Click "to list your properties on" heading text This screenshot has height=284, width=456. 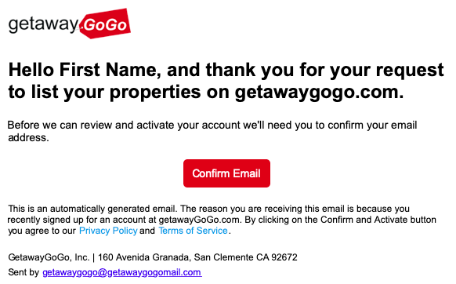tap(119, 93)
